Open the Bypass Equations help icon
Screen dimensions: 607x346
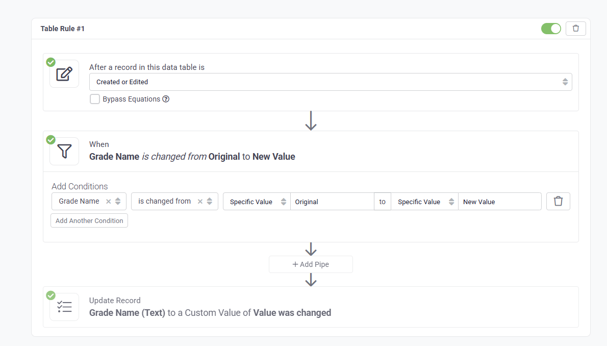(166, 99)
